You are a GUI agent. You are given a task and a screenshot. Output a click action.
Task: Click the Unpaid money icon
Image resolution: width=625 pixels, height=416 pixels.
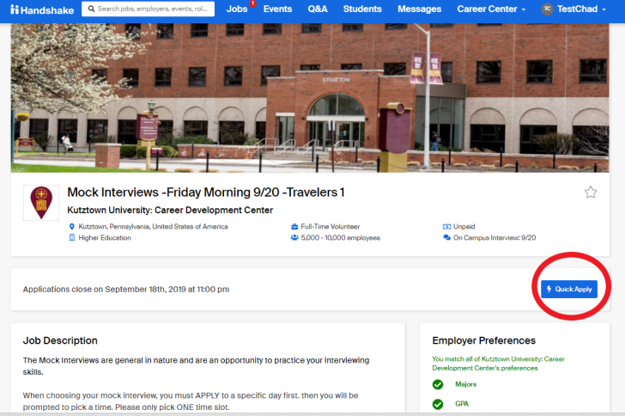tap(446, 227)
